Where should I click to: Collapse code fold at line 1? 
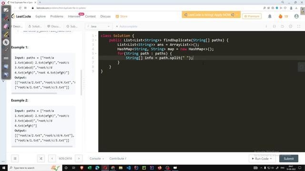tap(95, 36)
